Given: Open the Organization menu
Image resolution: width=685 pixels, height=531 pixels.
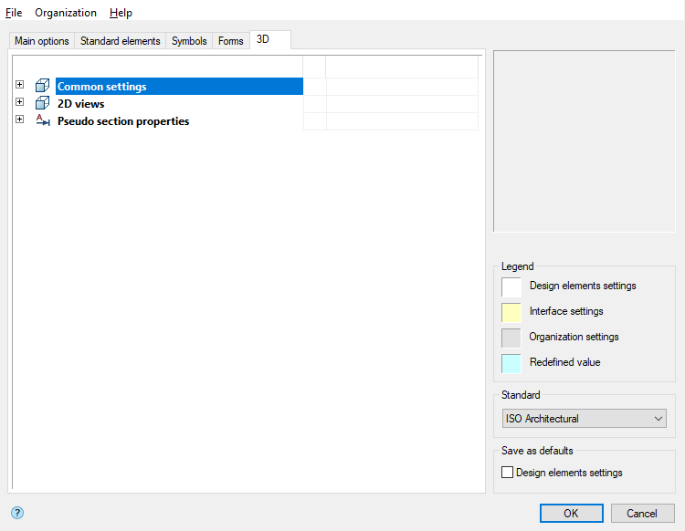Looking at the screenshot, I should coord(66,13).
